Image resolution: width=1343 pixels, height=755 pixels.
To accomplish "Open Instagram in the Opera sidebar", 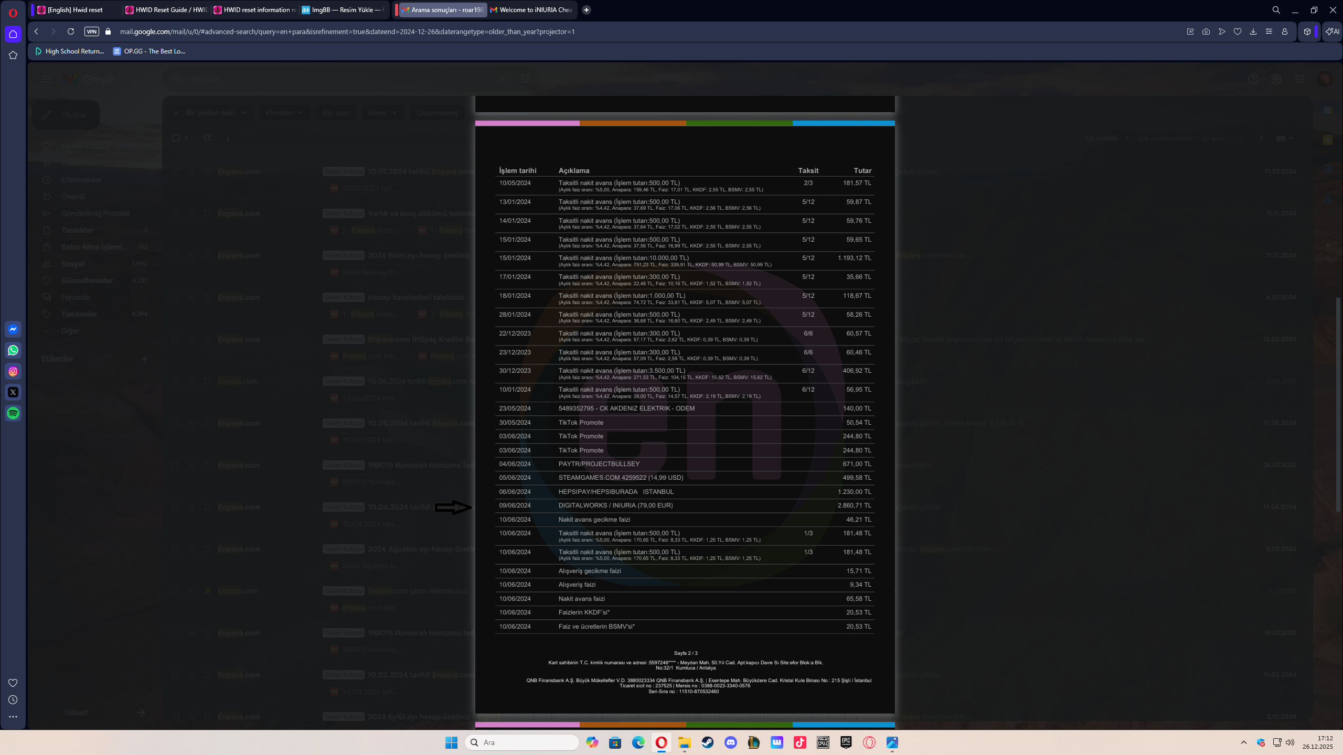I will tap(13, 371).
